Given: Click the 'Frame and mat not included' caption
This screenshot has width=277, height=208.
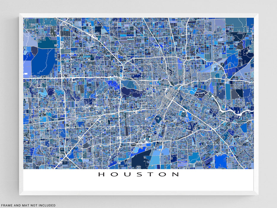Looking at the screenshot, I should [28, 205].
